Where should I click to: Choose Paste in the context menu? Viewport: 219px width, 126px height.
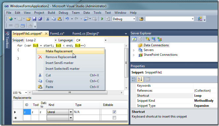click(x=70, y=87)
